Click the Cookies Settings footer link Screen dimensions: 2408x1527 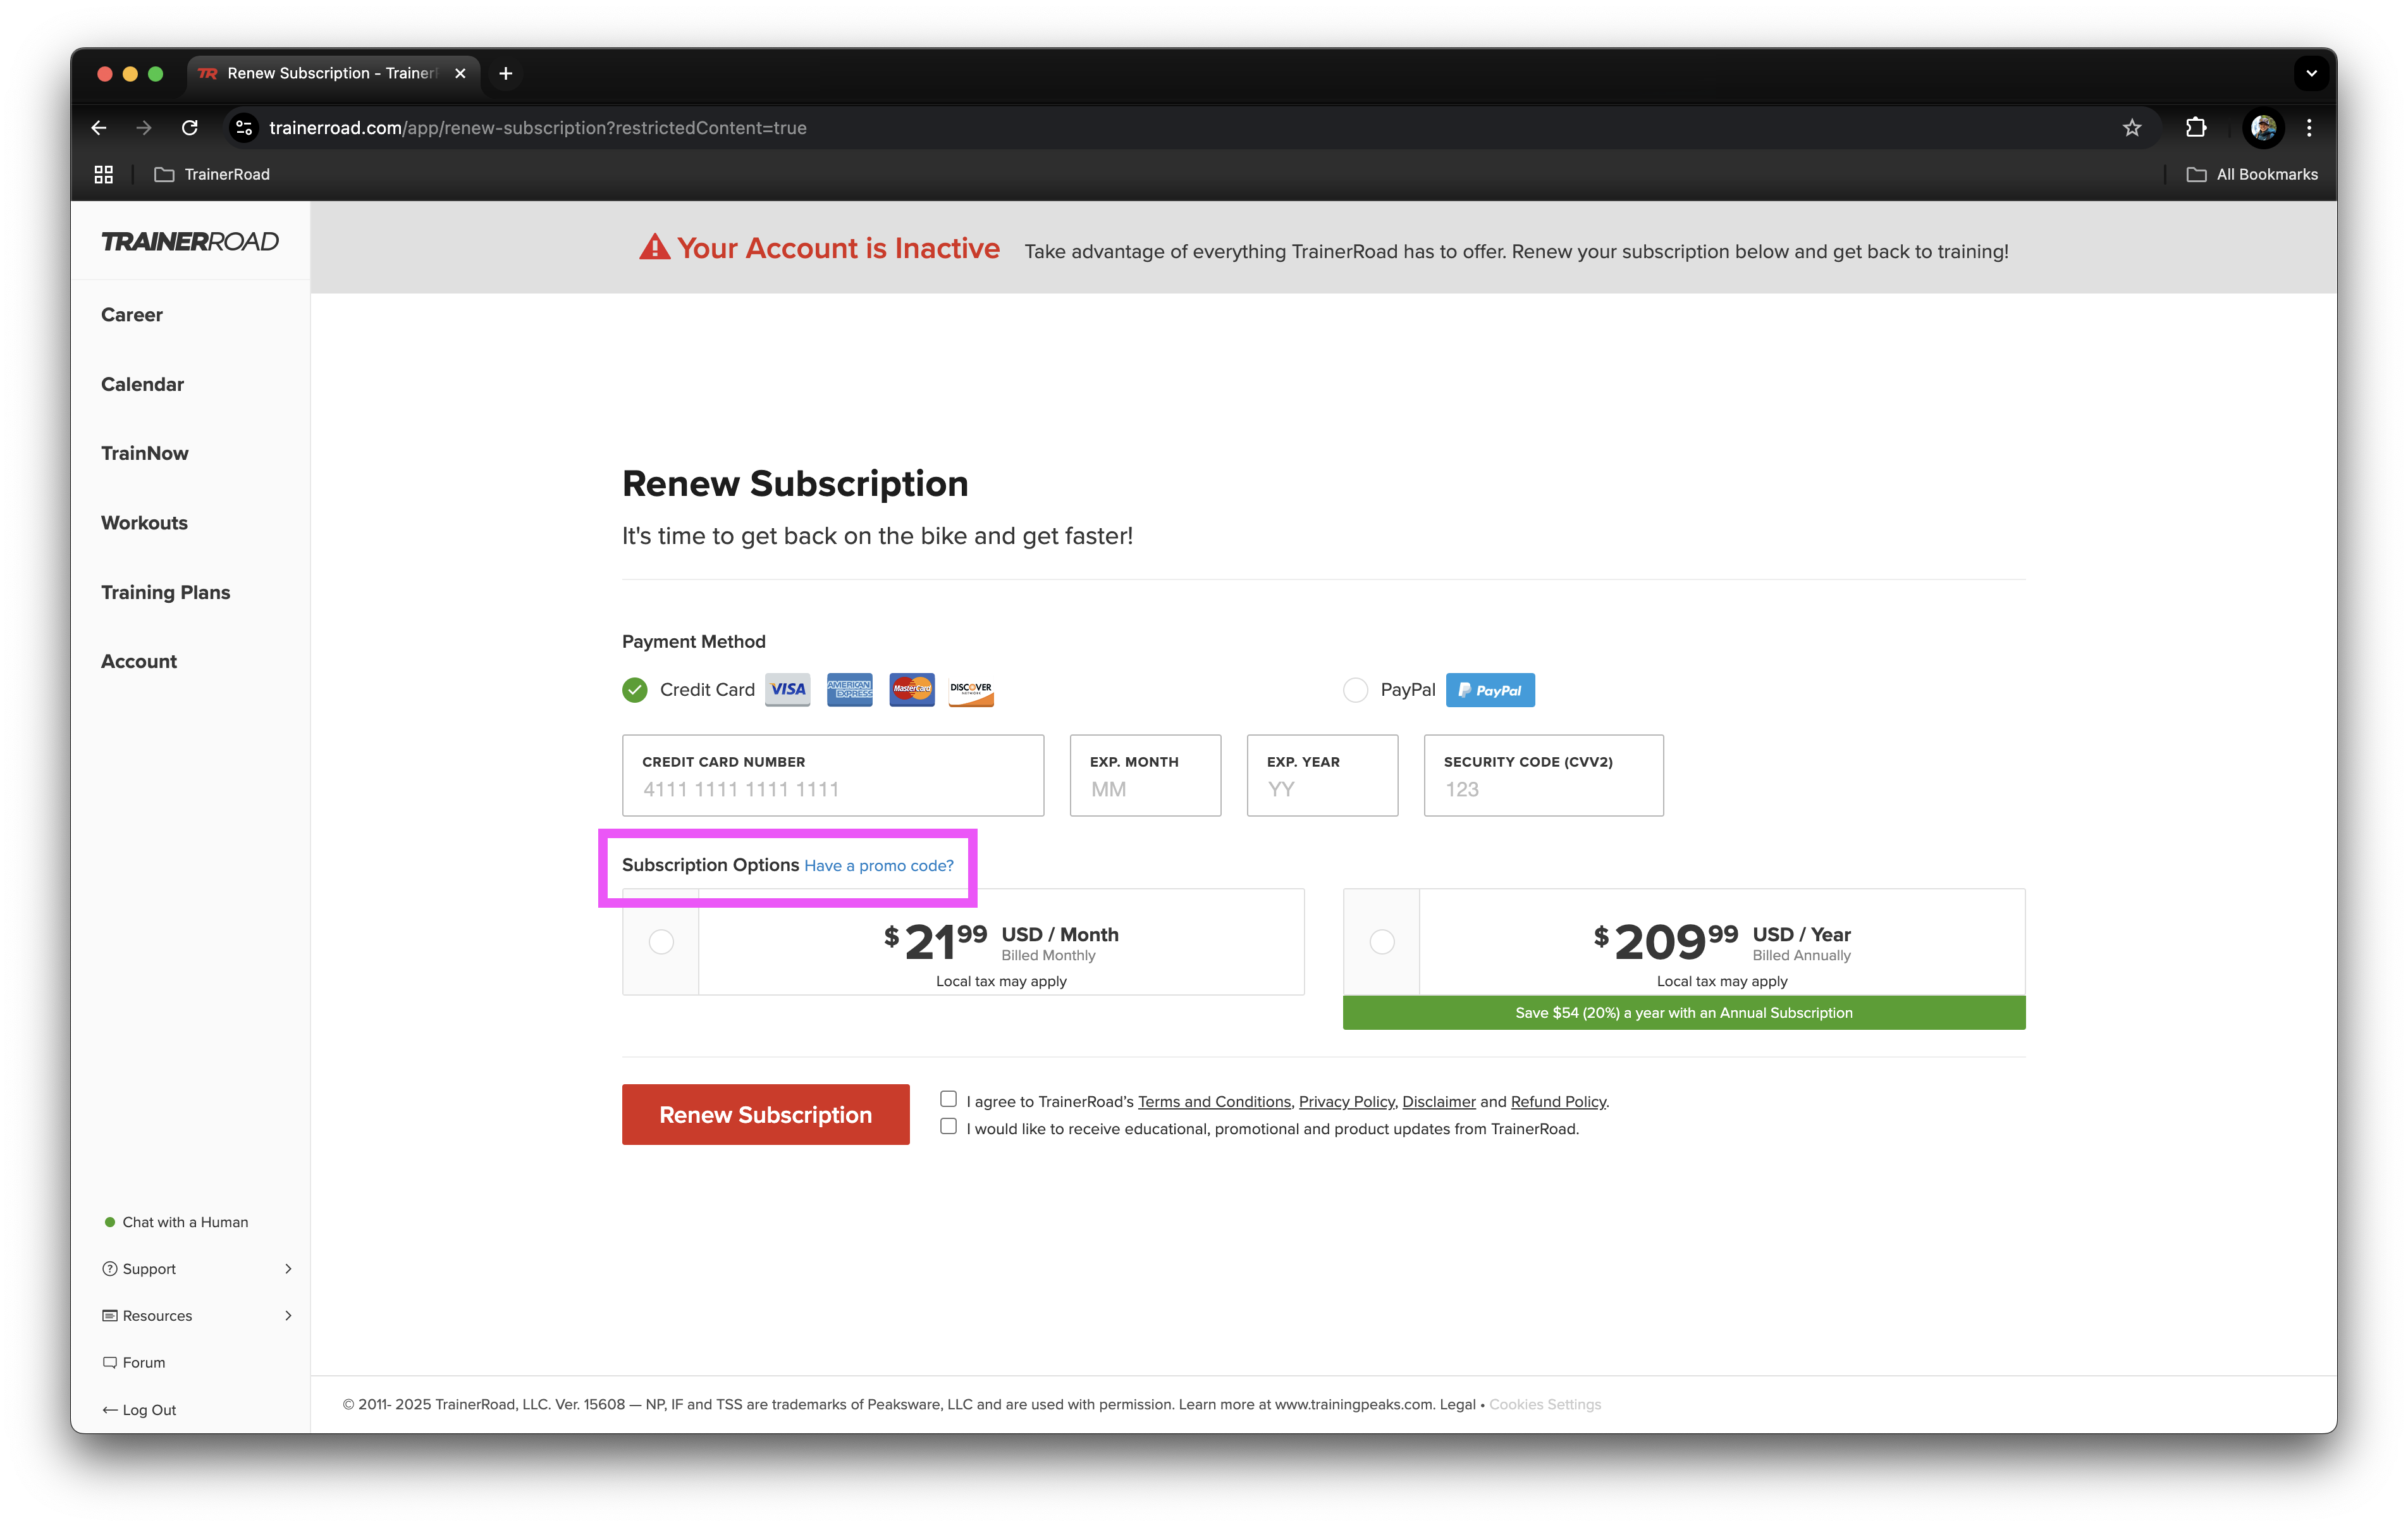1545,1405
